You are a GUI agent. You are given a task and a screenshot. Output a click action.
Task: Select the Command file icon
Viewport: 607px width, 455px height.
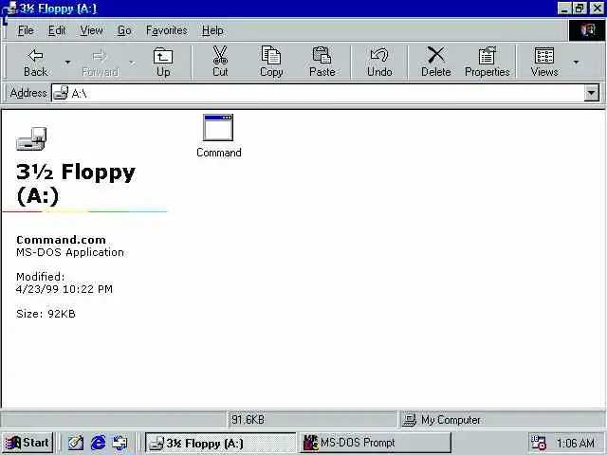[218, 127]
